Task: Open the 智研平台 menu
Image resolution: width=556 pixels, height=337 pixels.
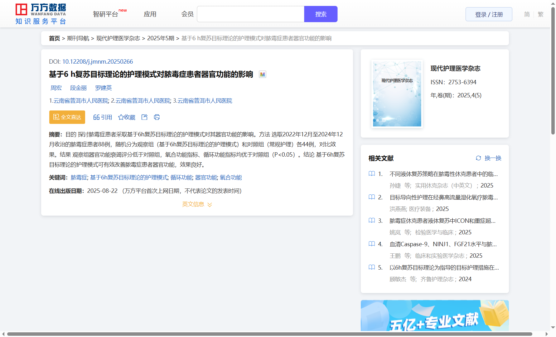Action: click(x=106, y=14)
